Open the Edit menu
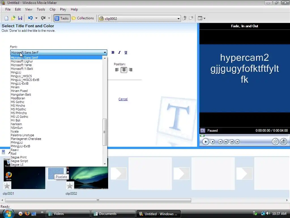 coord(18,9)
